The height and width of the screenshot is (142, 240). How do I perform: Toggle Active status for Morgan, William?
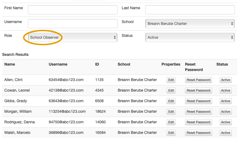tap(226, 112)
